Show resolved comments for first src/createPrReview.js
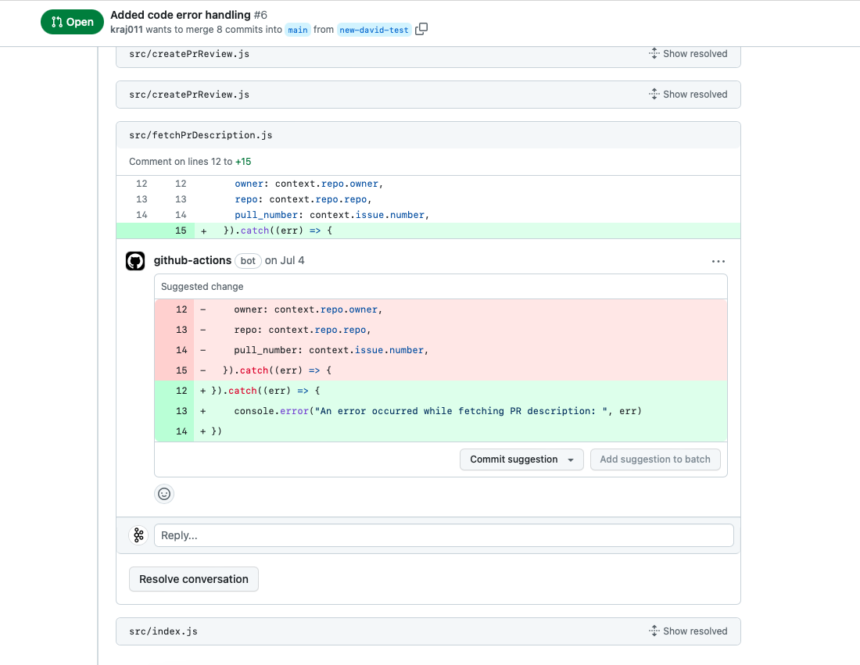The image size is (860, 665). tap(695, 53)
